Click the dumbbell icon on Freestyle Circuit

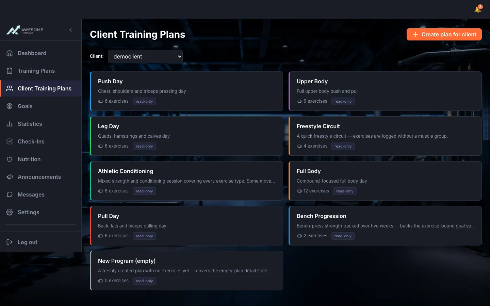coord(299,146)
